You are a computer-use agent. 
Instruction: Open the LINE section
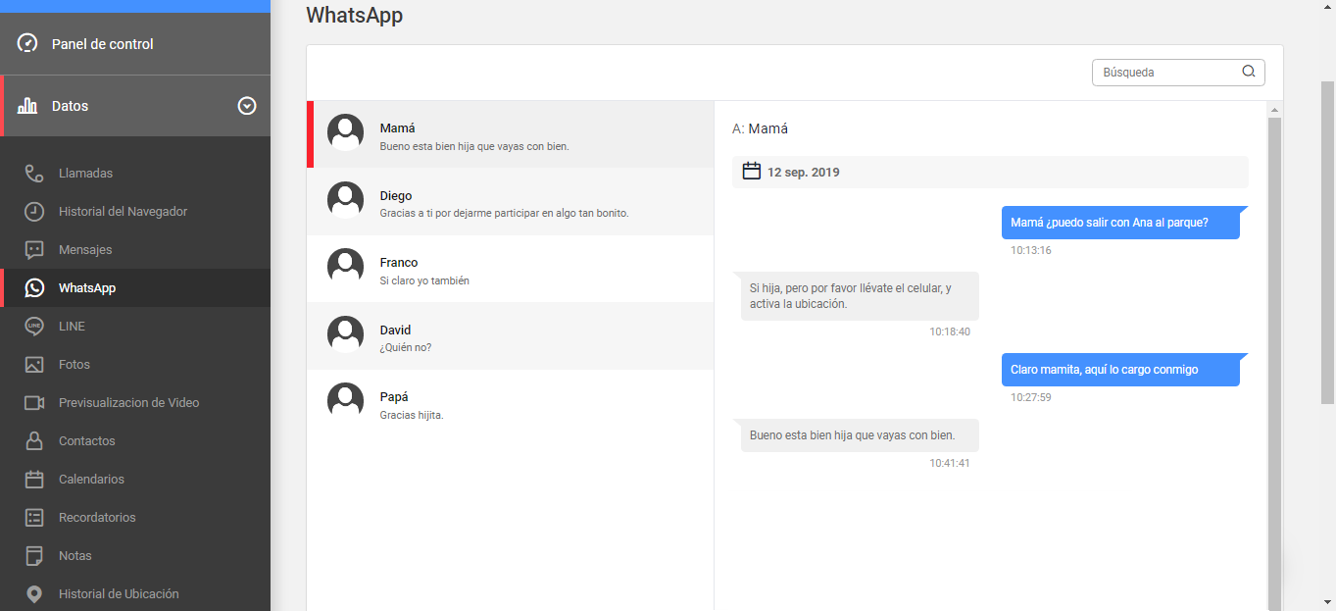pos(135,327)
